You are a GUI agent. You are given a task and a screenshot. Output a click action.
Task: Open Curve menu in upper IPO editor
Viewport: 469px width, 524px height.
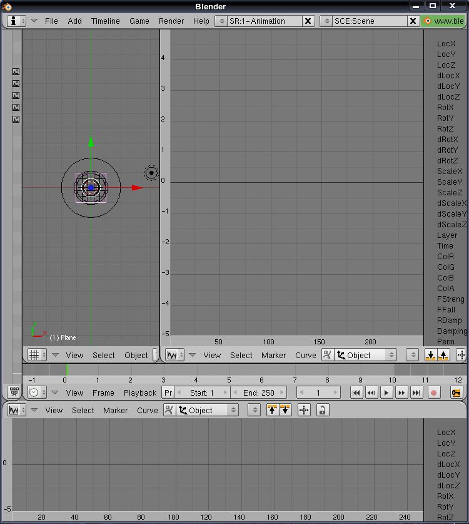tap(305, 355)
